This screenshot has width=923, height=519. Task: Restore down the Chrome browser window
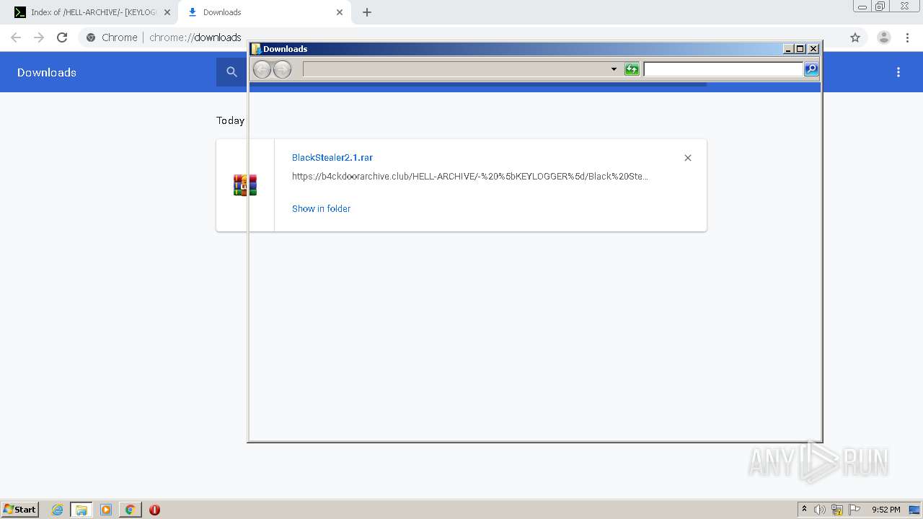point(880,6)
